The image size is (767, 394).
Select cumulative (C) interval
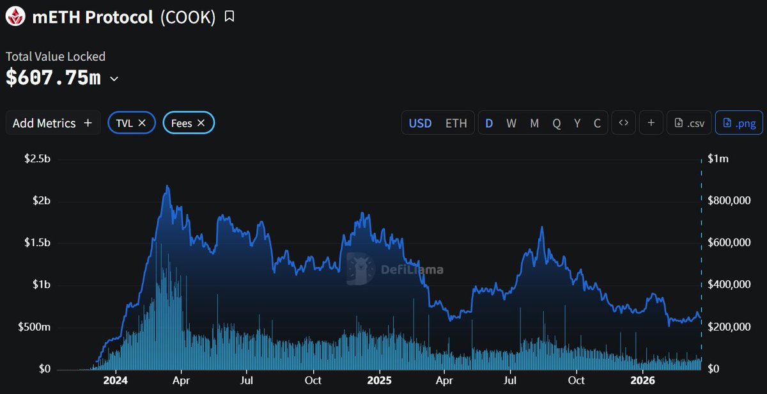pos(597,123)
